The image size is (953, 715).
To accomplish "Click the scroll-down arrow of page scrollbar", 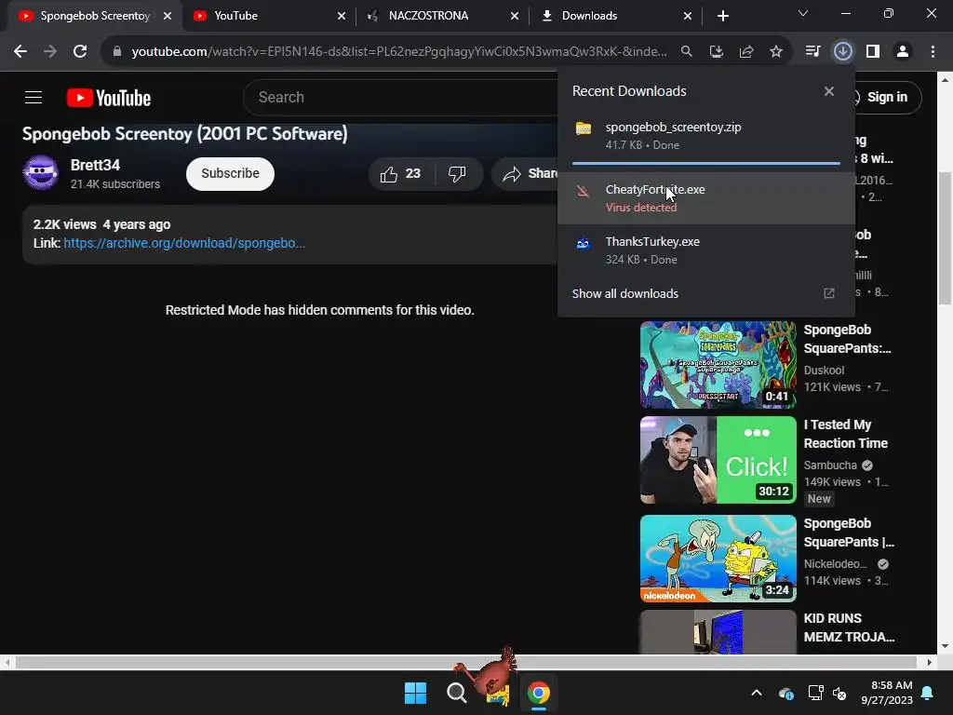I will (946, 646).
